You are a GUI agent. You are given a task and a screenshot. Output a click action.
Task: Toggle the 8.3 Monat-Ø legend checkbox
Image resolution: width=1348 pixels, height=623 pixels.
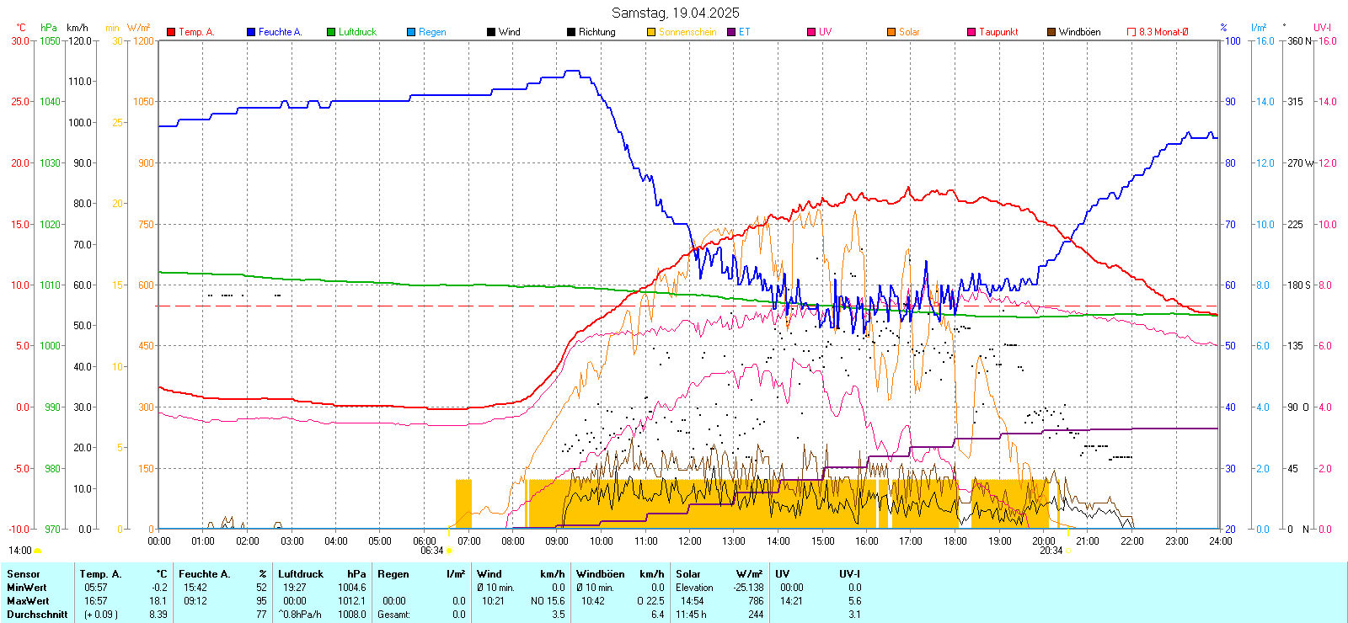pyautogui.click(x=1131, y=32)
